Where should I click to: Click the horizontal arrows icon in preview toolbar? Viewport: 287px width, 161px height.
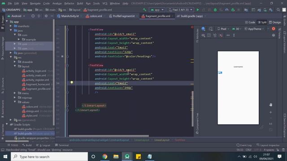(x=228, y=35)
